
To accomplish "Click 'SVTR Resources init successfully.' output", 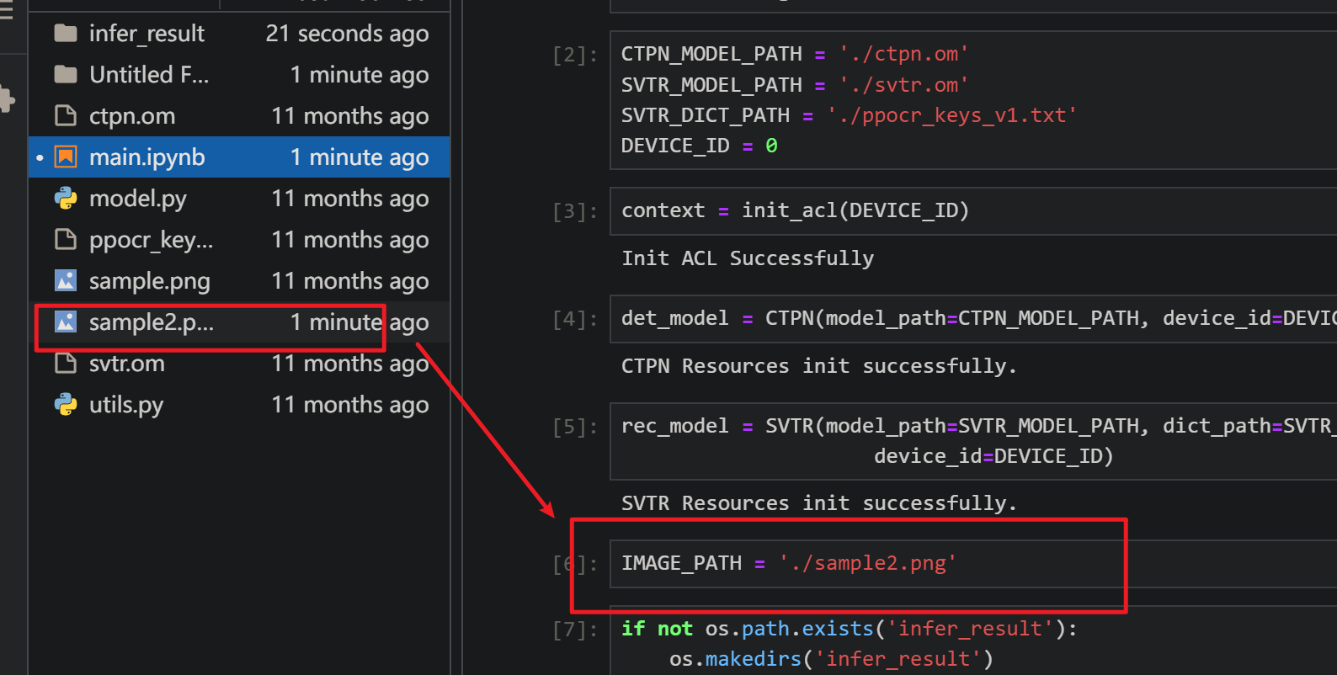I will pos(819,503).
